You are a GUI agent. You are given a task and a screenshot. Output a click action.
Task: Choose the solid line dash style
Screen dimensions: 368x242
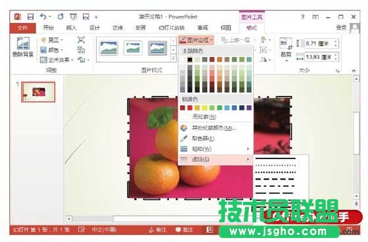coord(275,158)
